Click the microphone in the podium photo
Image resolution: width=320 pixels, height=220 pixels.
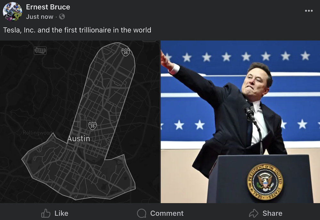(x=249, y=113)
